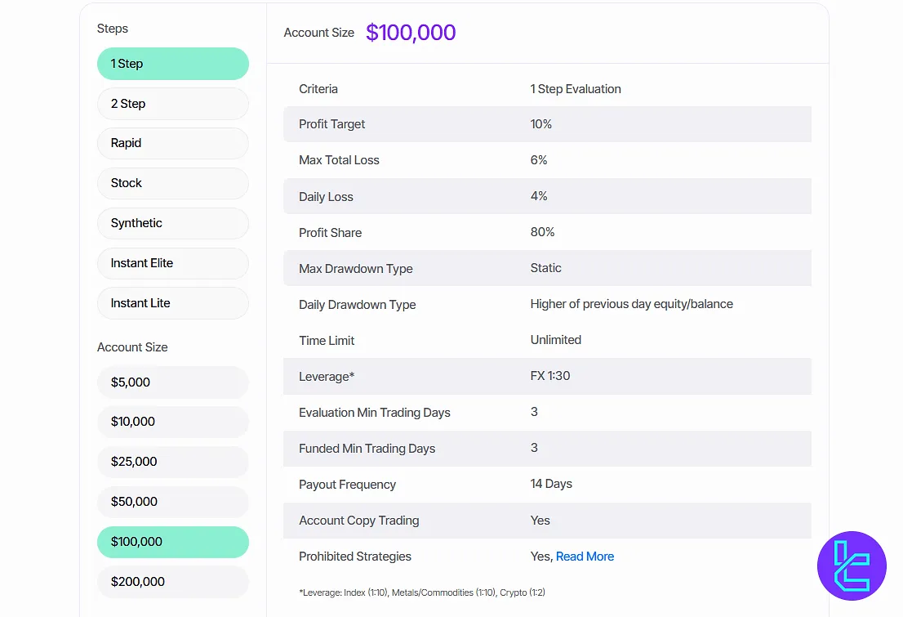
Task: Select the $10,000 account size
Action: [172, 422]
